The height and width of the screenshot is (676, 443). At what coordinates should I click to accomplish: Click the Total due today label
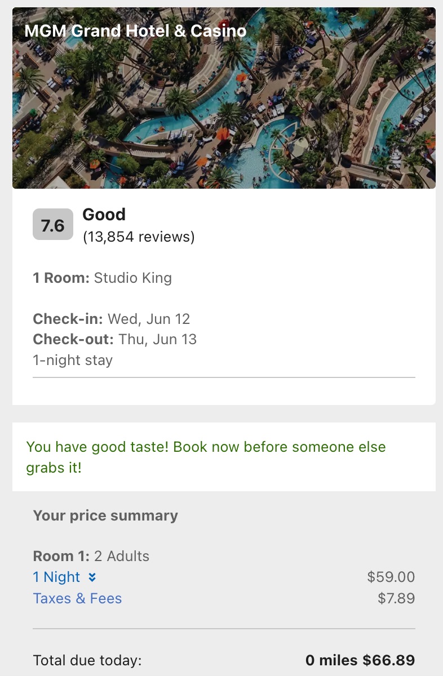click(87, 660)
